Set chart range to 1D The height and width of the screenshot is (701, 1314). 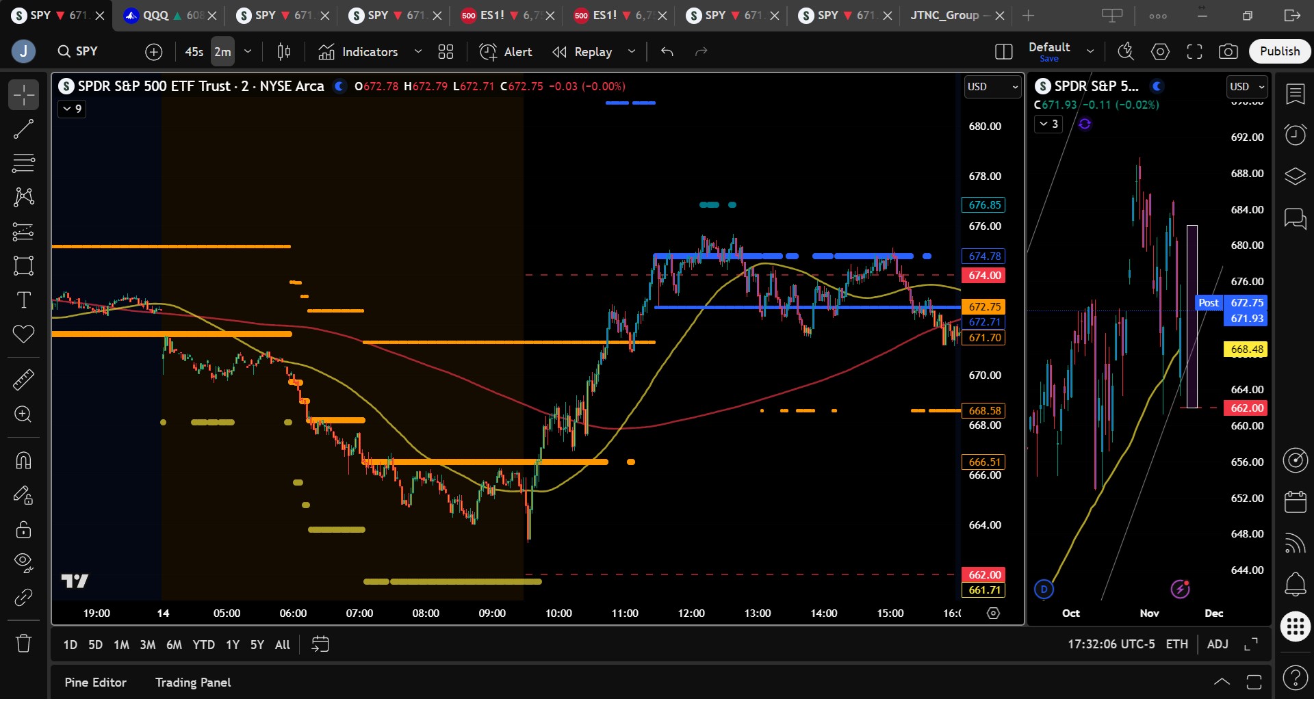coord(70,645)
